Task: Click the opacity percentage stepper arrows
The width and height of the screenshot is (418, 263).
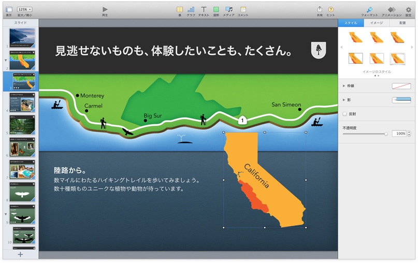Action: click(x=410, y=134)
